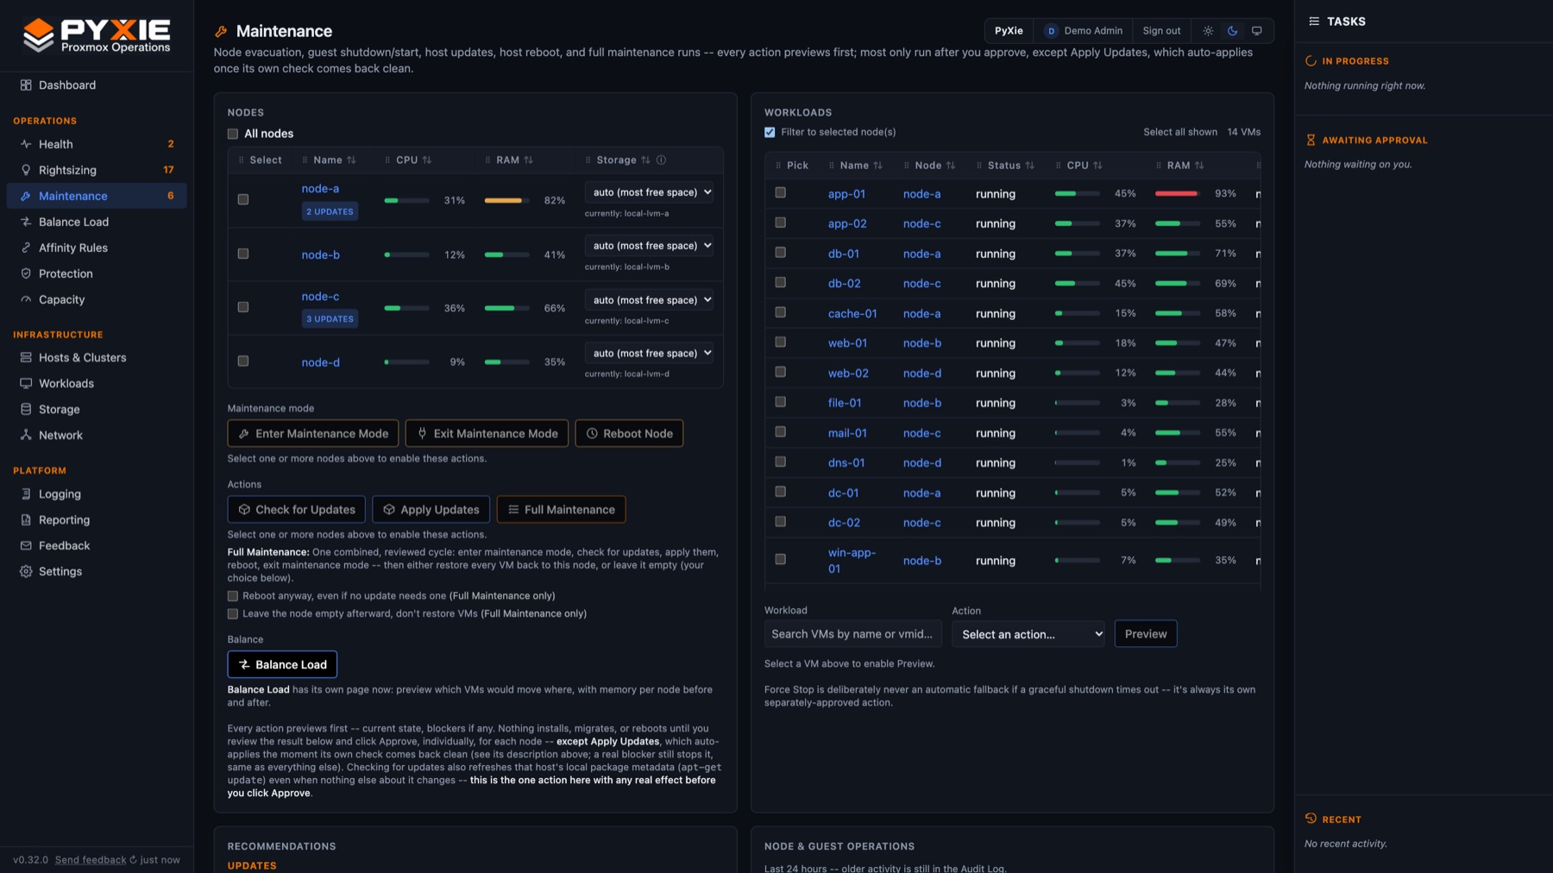
Task: Click the Reboot Node button
Action: click(629, 433)
